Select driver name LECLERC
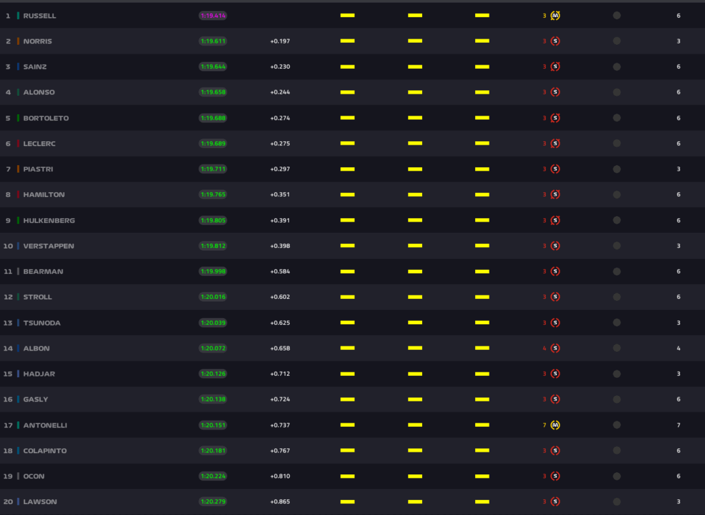Image resolution: width=705 pixels, height=515 pixels. tap(39, 144)
